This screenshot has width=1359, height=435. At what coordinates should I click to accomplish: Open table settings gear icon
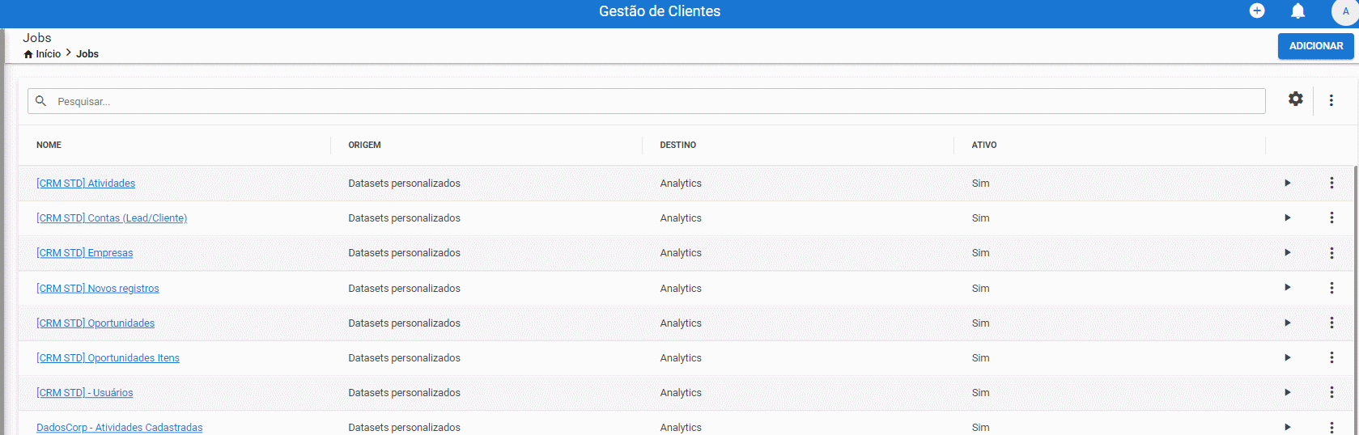[x=1295, y=99]
